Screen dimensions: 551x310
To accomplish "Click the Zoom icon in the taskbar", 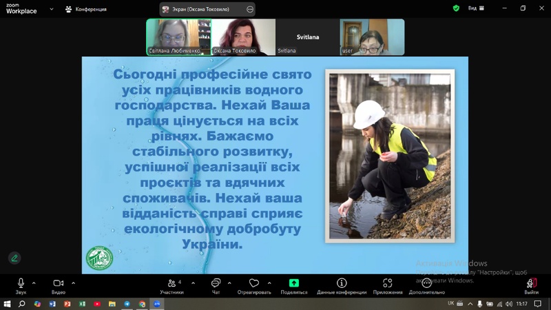I will [x=157, y=304].
